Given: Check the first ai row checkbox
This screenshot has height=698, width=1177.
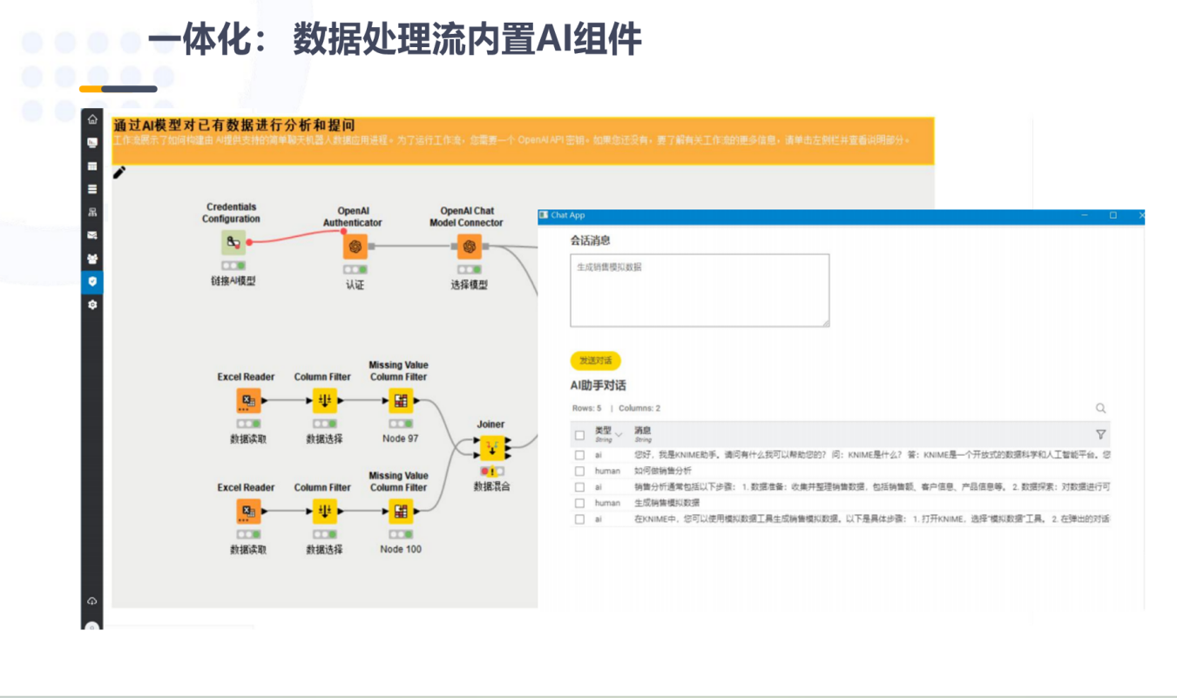Looking at the screenshot, I should tap(580, 455).
